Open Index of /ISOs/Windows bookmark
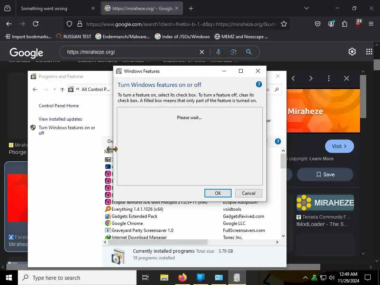Screen dimensions: 380x285 [x=182, y=37]
